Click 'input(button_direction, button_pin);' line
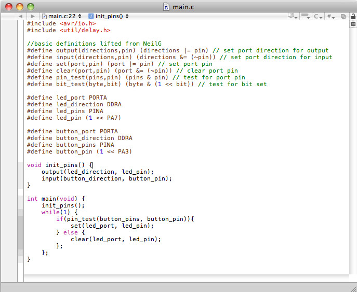Image resolution: width=357 pixels, height=292 pixels. 107,178
